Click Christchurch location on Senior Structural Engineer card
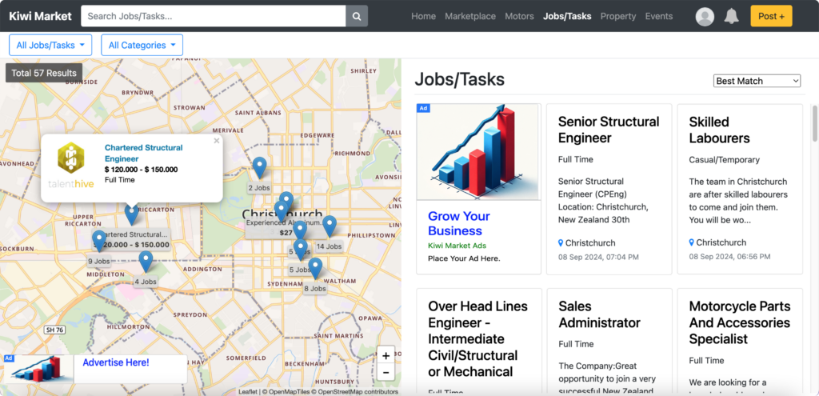 tap(590, 243)
